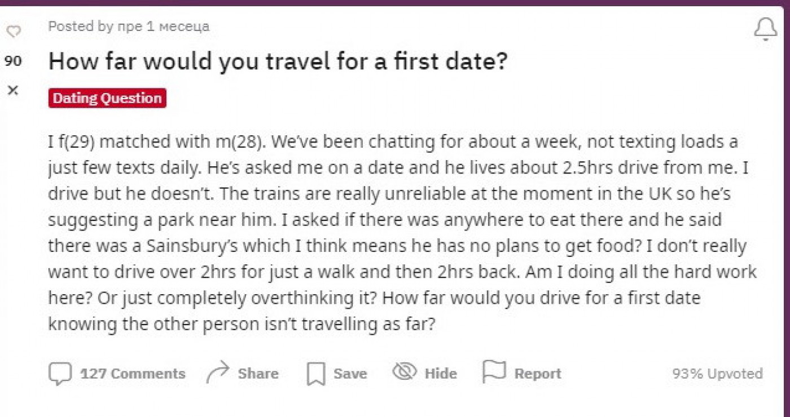This screenshot has width=790, height=417.
Task: Click the Posted by label
Action: 81,26
